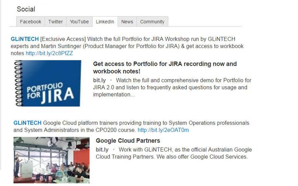Open the Portfolio for JIRA notebook thumbnail

click(x=47, y=83)
